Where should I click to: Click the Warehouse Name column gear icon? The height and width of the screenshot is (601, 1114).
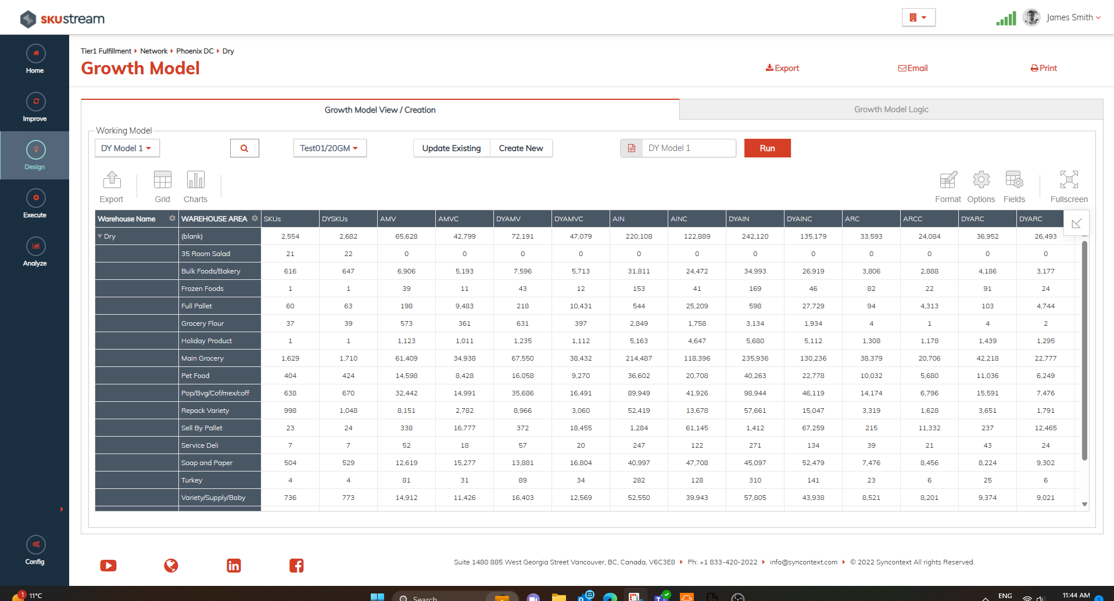172,218
